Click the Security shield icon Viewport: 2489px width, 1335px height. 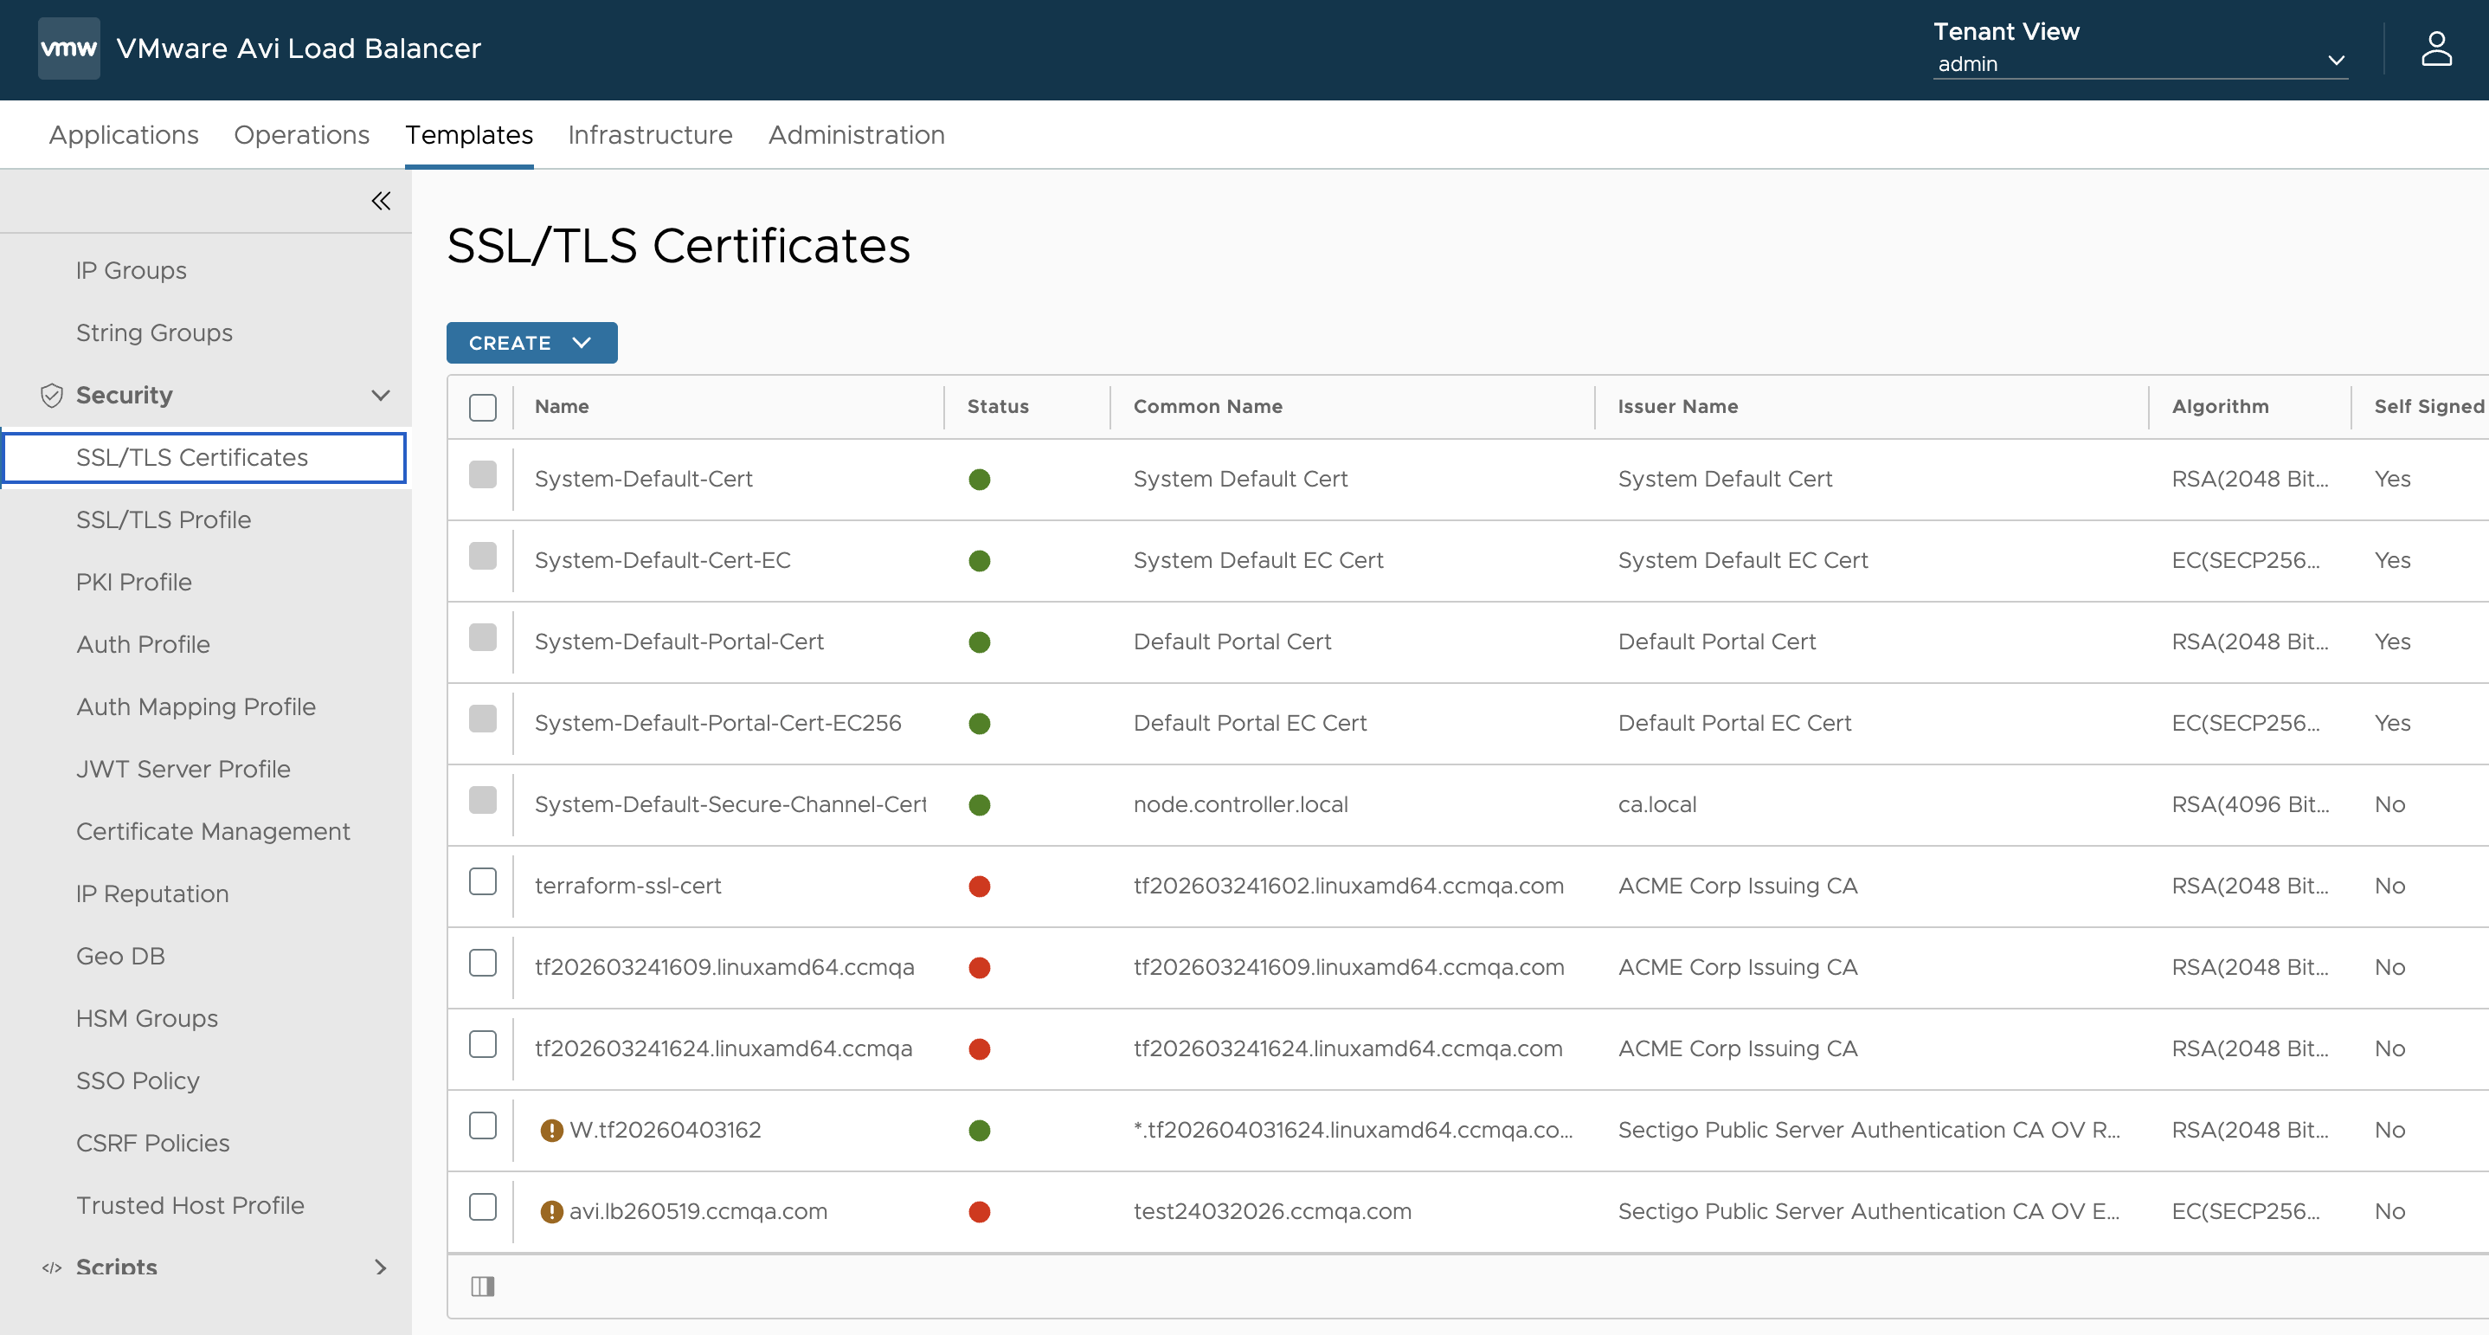click(x=52, y=396)
